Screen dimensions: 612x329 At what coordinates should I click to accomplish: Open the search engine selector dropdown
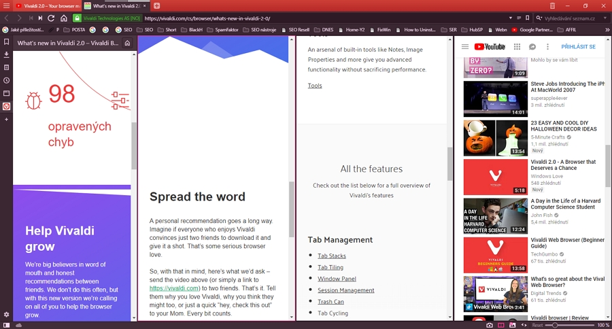(539, 18)
